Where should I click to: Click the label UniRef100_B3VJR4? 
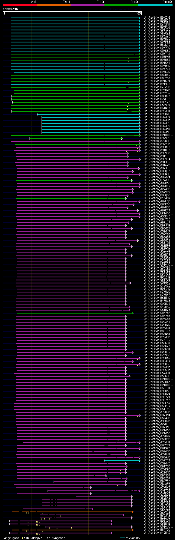[157, 117]
